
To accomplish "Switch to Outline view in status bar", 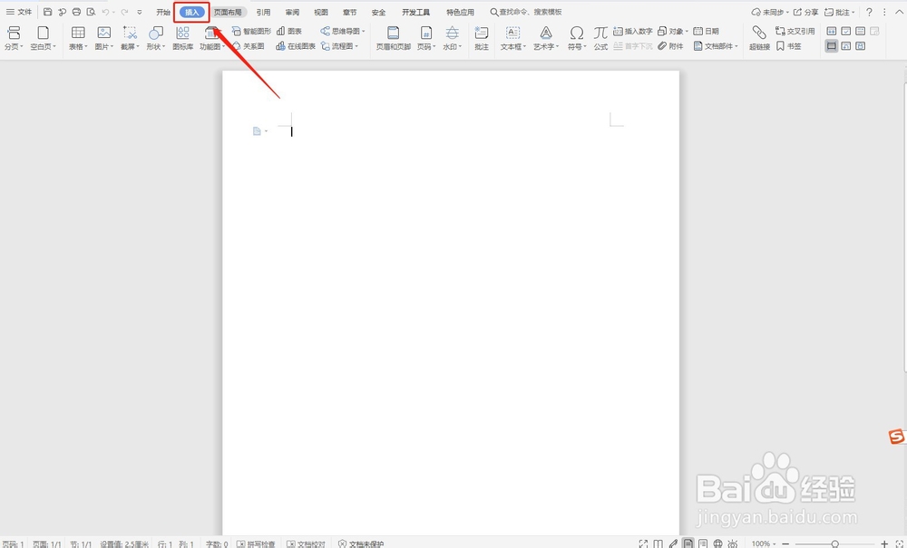I will pyautogui.click(x=703, y=543).
